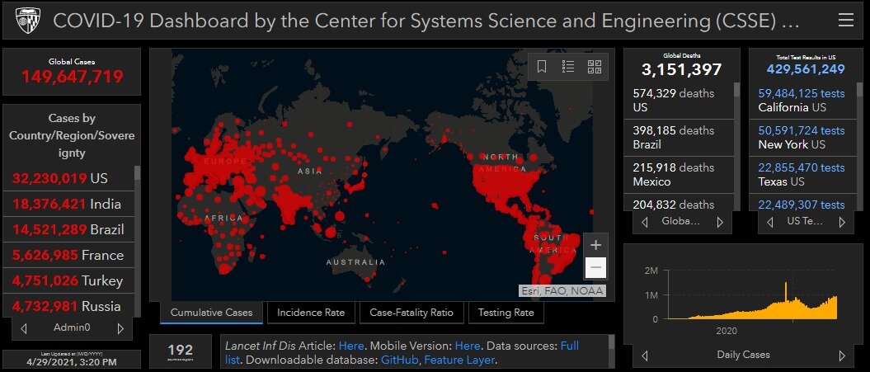This screenshot has width=870, height=372.
Task: Select California US tests entry
Action: (x=802, y=101)
